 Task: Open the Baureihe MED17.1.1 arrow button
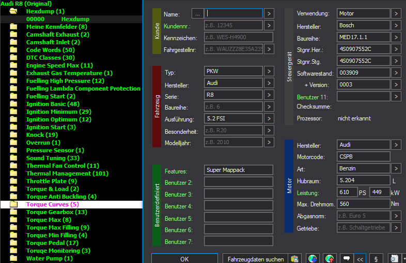point(396,37)
